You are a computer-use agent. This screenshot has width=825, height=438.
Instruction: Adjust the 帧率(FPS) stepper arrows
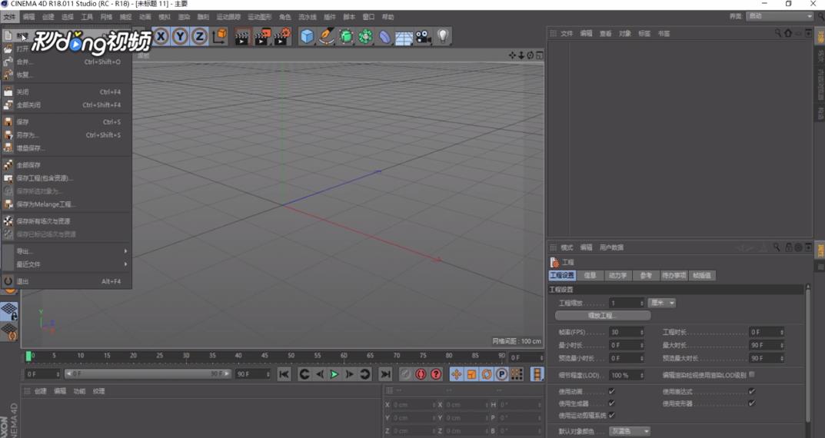[641, 332]
